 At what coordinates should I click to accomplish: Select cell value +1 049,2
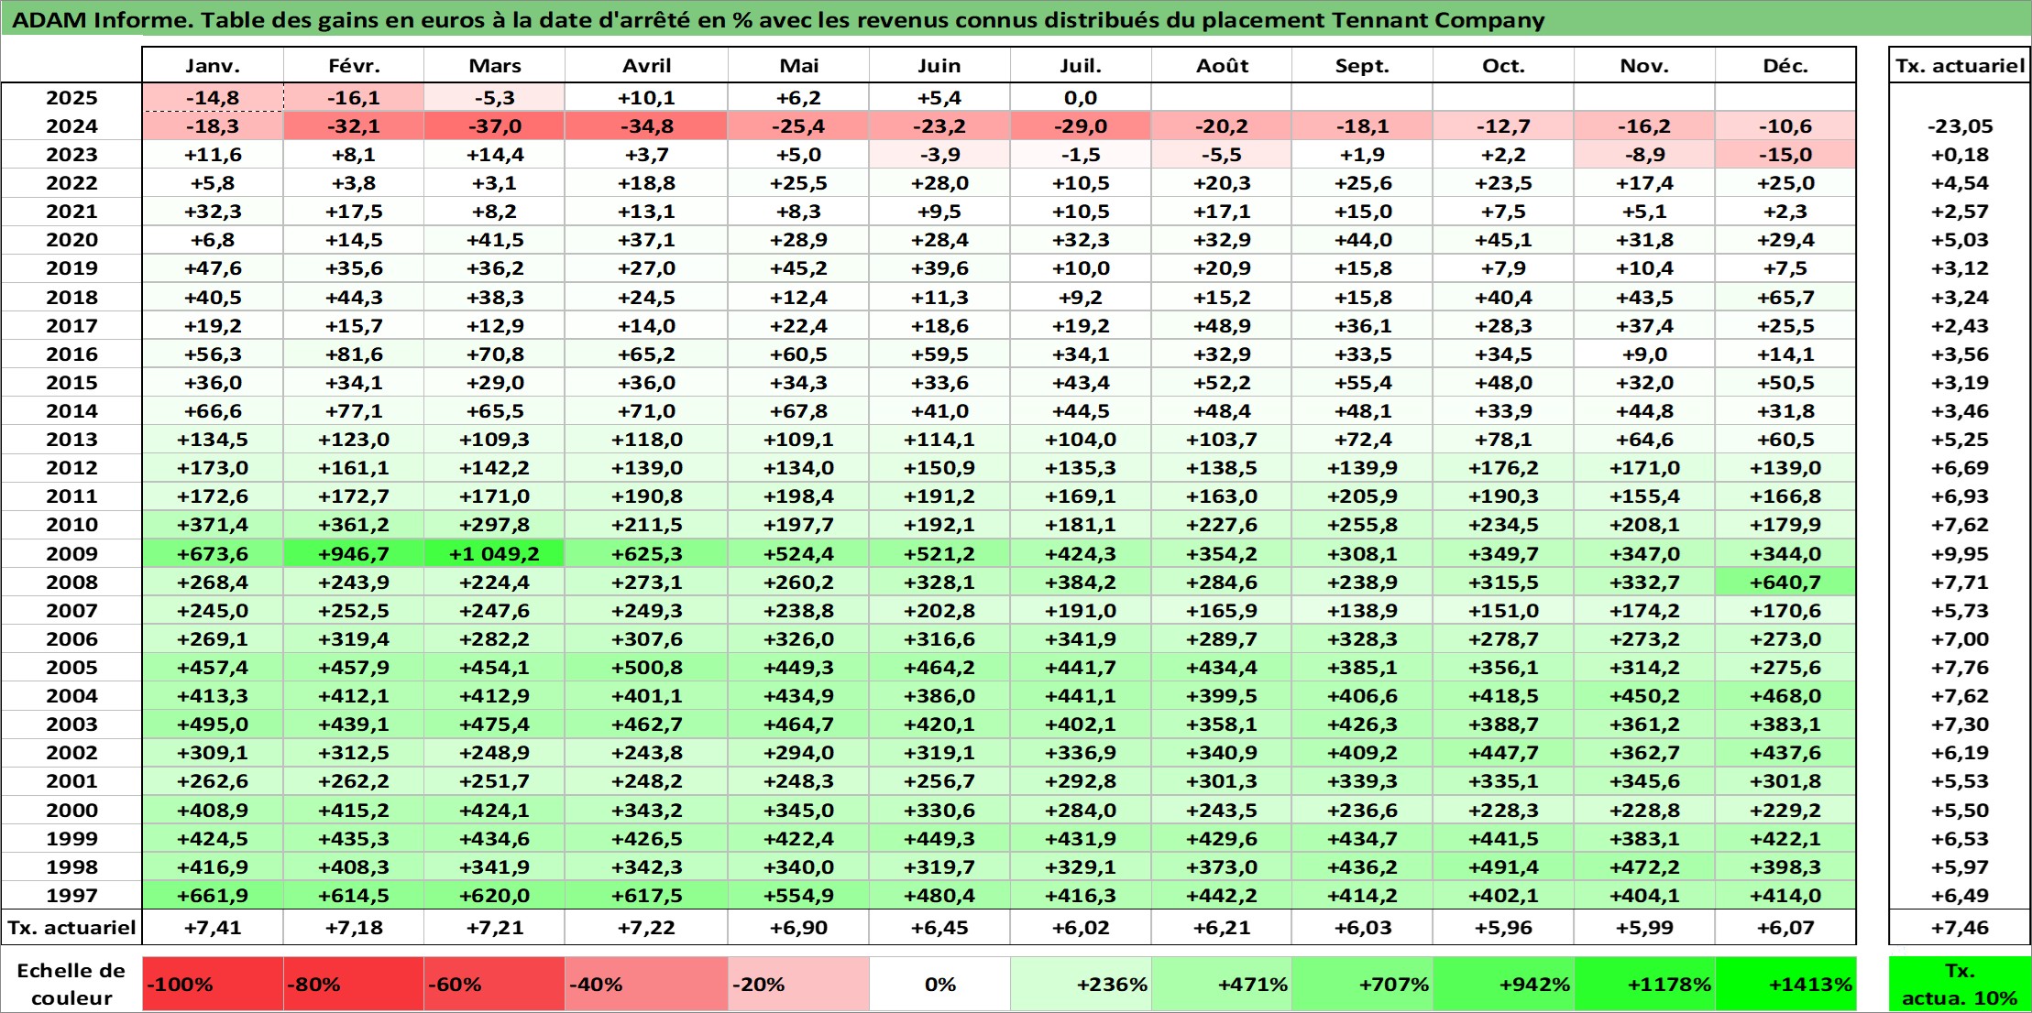click(495, 554)
